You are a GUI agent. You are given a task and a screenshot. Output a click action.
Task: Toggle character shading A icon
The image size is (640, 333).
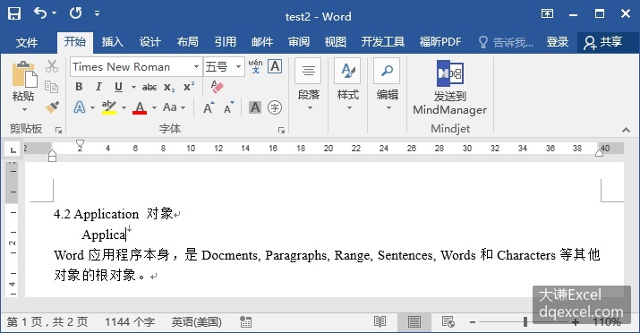point(255,107)
